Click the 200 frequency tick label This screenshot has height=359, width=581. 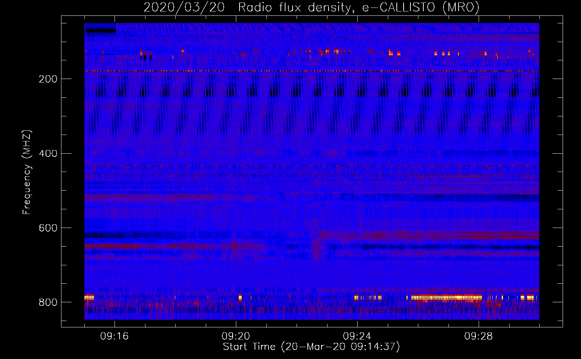(x=48, y=79)
